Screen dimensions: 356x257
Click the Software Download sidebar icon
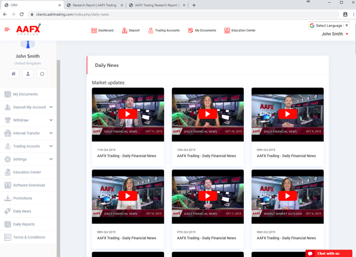click(8, 185)
